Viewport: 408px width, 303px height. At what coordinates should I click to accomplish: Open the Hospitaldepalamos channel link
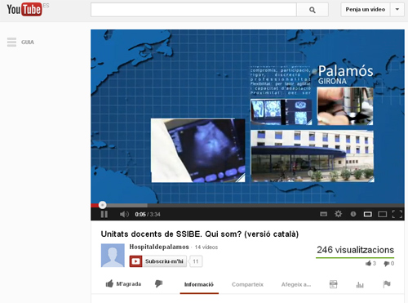pos(159,247)
